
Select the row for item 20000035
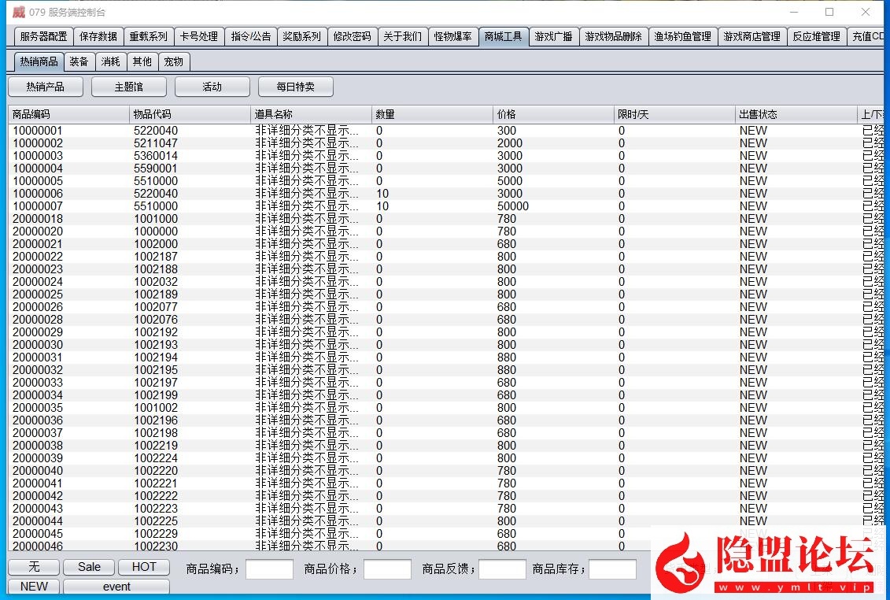pos(38,408)
